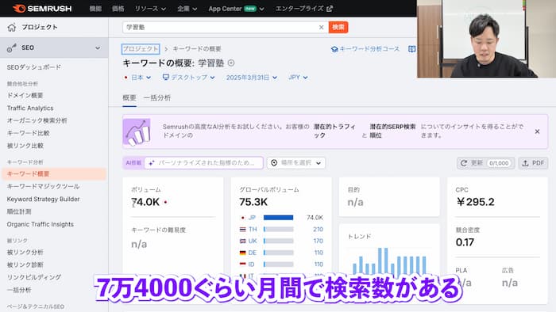Open SEOダッシュボード in sidebar

point(34,67)
